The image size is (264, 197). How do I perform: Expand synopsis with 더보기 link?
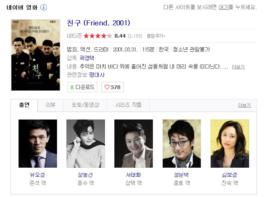238,67
